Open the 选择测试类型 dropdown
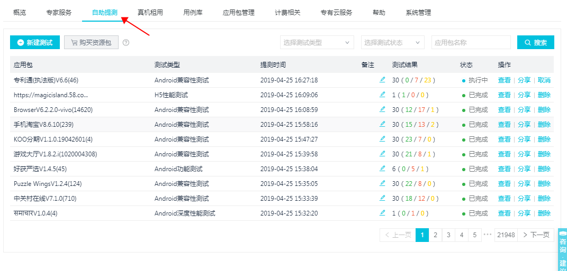567x271 pixels. (x=317, y=43)
